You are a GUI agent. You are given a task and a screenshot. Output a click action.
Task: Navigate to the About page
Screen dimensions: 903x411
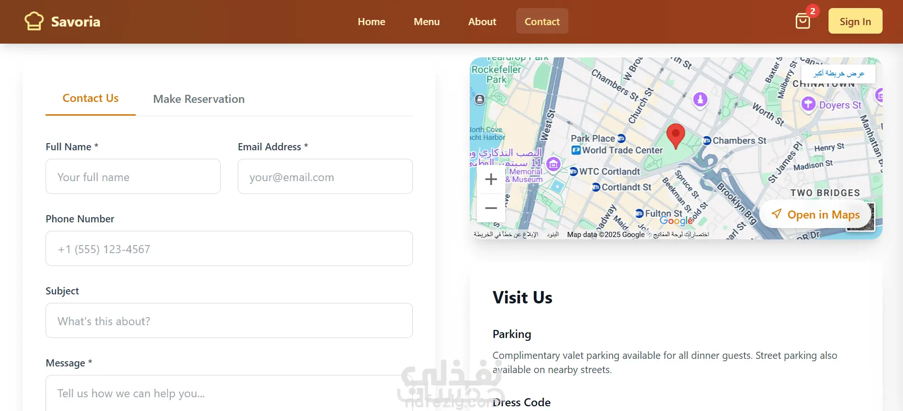click(x=482, y=21)
